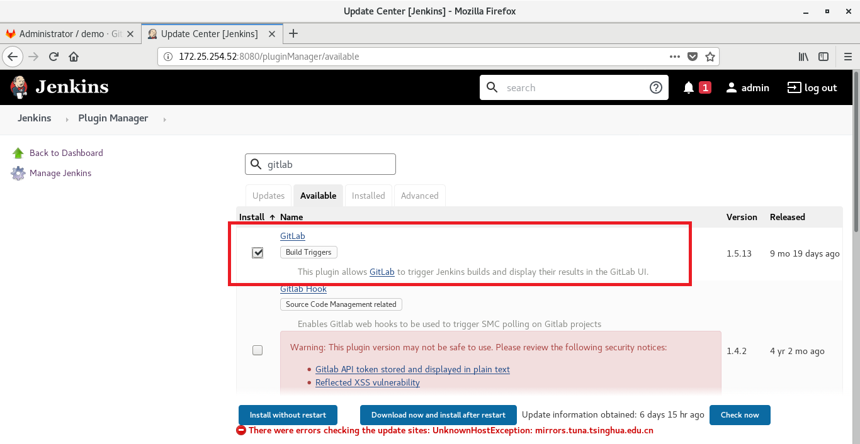Screen dimensions: 860x444
Task: Switch to Administrator / demo browser tab
Action: click(x=71, y=34)
